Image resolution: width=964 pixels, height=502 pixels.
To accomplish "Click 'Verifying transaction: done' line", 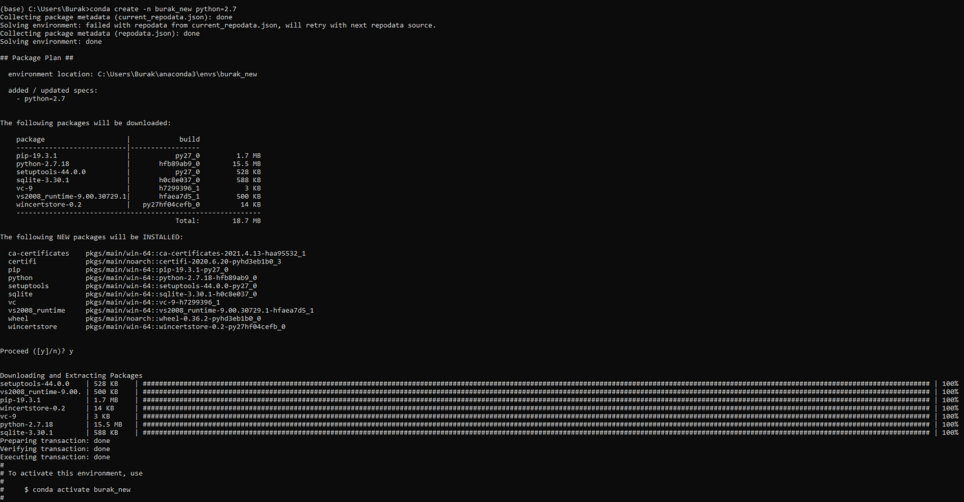I will [x=55, y=450].
